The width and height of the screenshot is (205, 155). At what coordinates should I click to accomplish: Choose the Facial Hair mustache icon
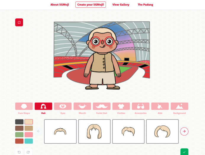[x=102, y=106]
